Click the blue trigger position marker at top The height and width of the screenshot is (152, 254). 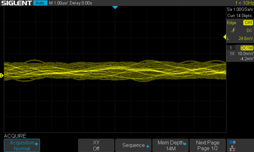point(115,7)
